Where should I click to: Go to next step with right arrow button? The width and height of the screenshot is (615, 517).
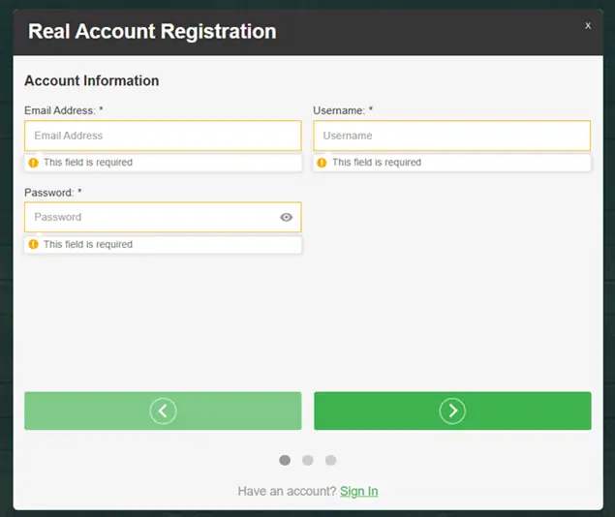(x=452, y=411)
